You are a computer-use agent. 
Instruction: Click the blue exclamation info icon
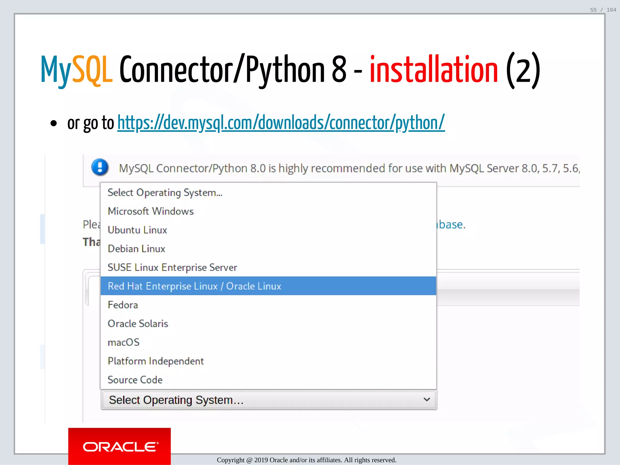tap(100, 167)
